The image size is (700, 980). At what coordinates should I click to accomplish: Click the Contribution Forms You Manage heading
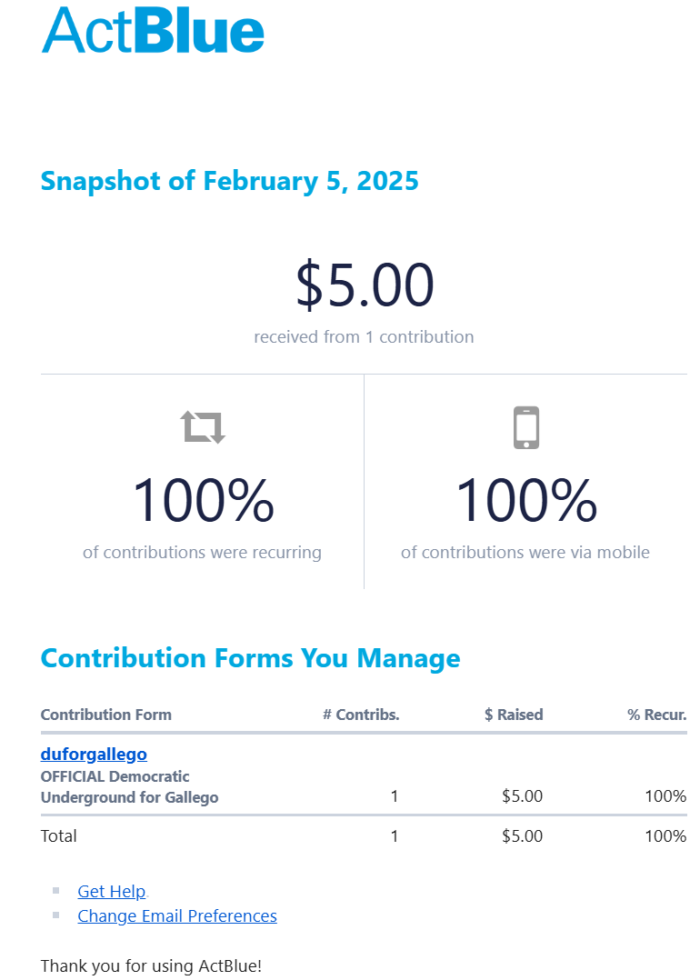250,657
